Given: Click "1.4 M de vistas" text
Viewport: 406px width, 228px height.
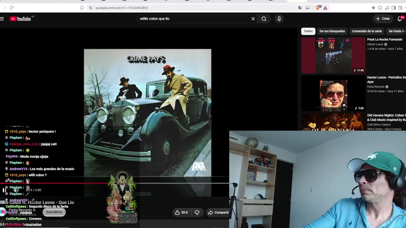Looking at the screenshot, I should [377, 49].
